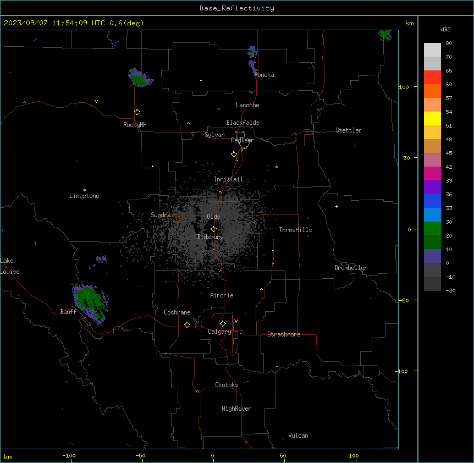Click the Cochrane city label

177,312
